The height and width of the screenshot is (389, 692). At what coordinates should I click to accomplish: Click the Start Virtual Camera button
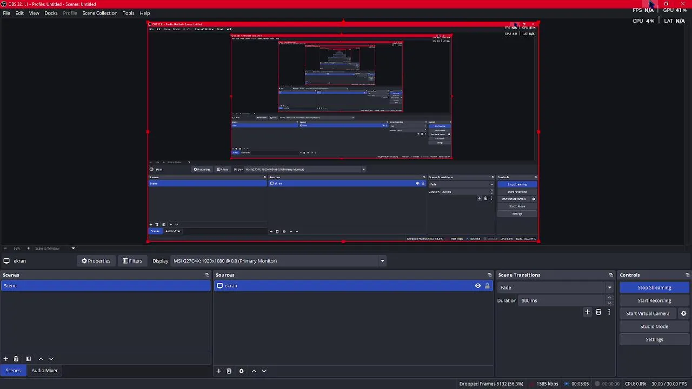(x=648, y=313)
